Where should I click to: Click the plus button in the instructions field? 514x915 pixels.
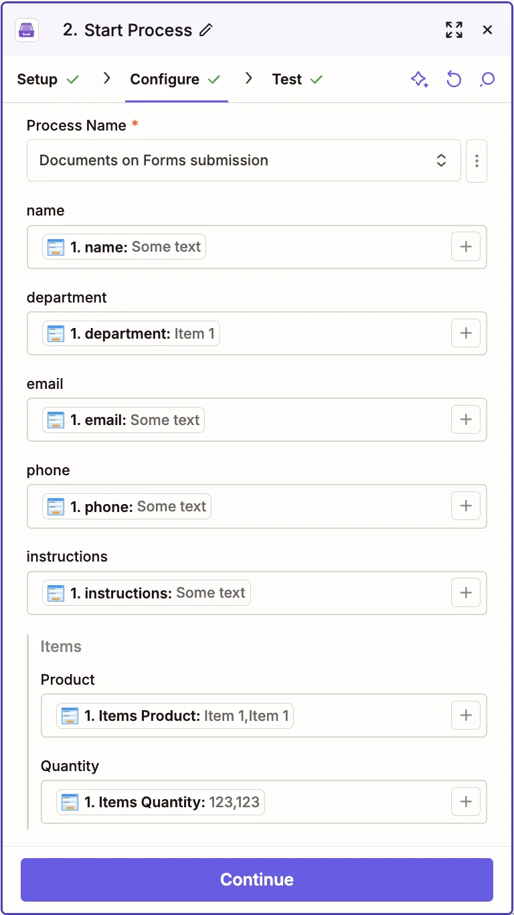(466, 592)
